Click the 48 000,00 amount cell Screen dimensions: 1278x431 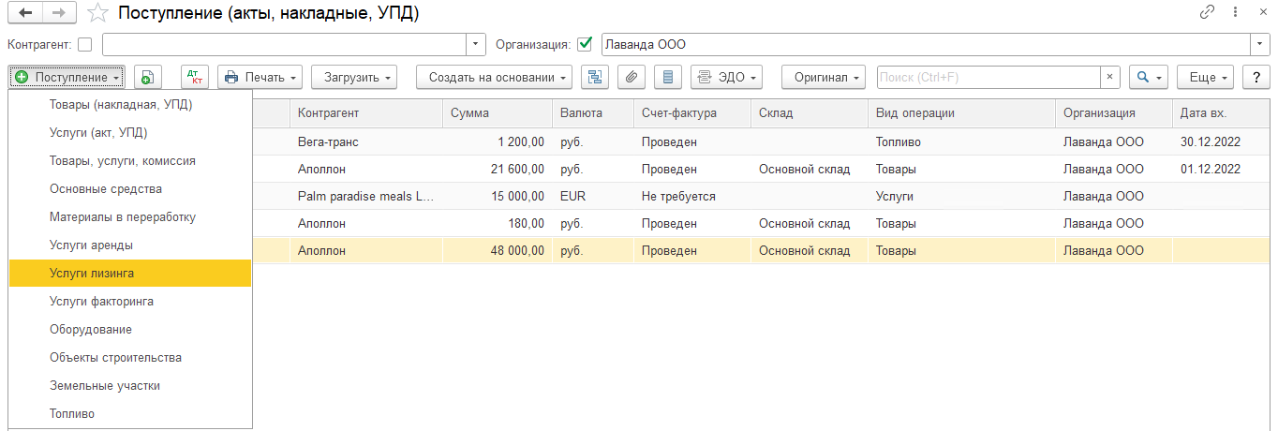(497, 251)
